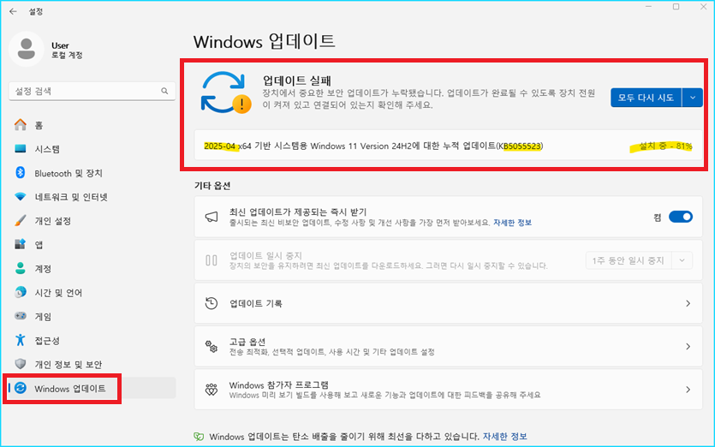Open the 개인 정보 및 보안 entry

pyautogui.click(x=92, y=364)
